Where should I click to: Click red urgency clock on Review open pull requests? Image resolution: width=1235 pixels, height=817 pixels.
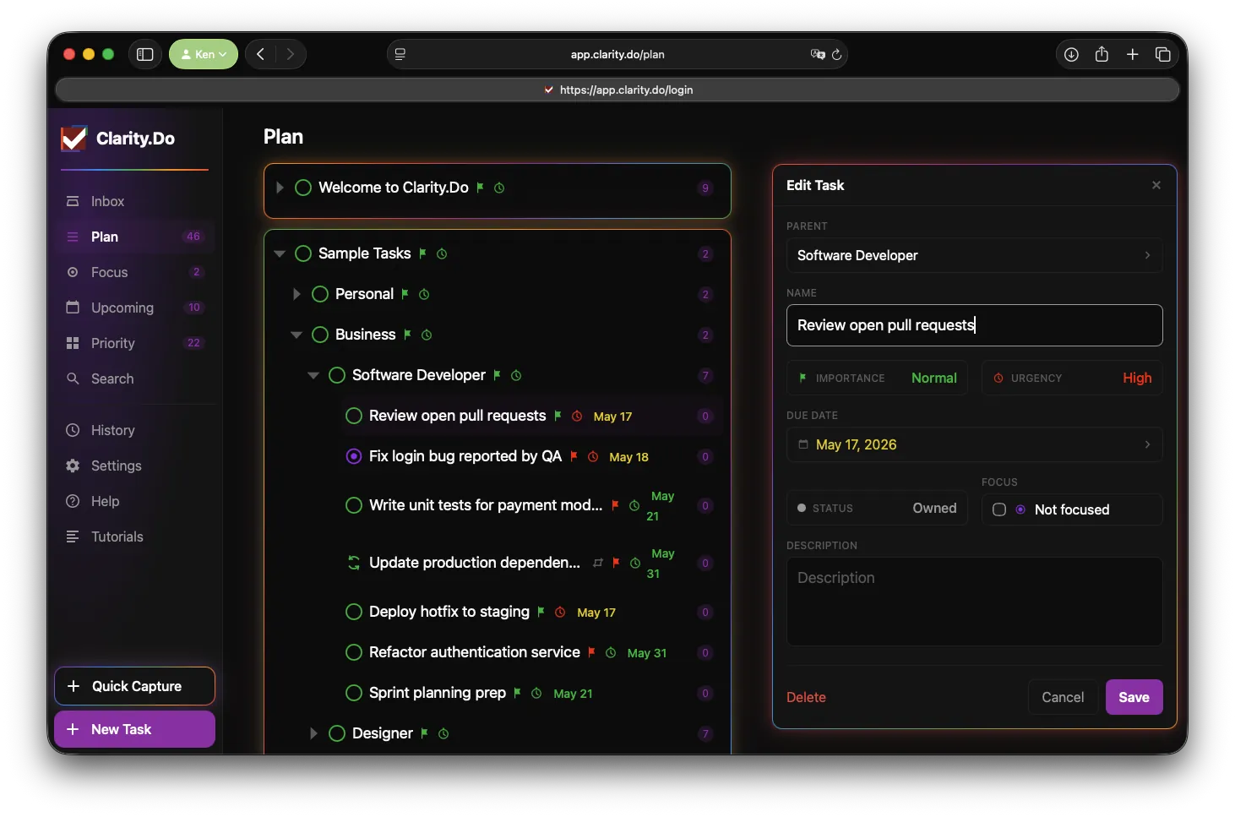pos(577,416)
